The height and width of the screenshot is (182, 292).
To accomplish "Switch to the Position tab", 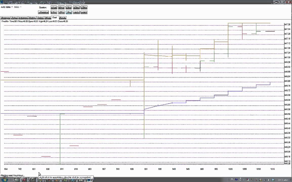I will point(32,18).
